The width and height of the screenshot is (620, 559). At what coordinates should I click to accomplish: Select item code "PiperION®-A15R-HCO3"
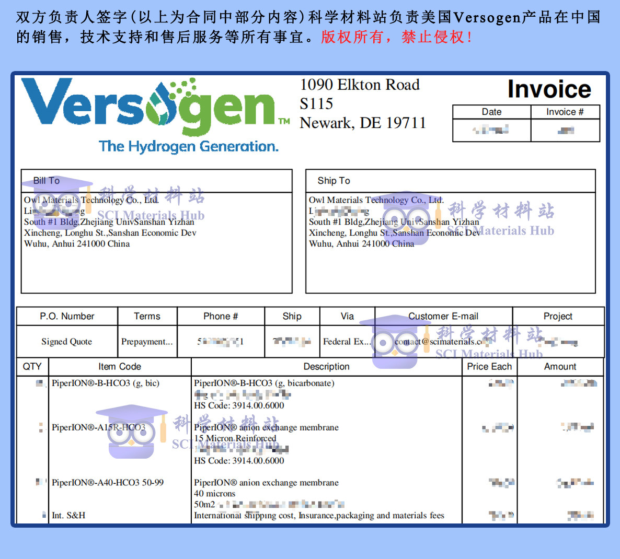coord(98,427)
